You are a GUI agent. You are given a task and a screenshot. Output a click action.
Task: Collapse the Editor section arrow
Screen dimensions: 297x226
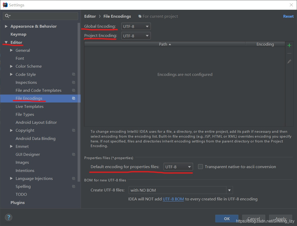tap(6, 42)
